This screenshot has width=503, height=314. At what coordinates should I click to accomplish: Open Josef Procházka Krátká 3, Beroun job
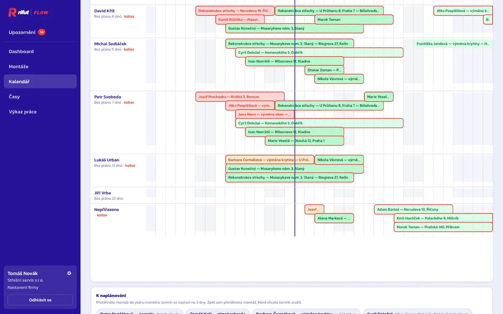(240, 97)
